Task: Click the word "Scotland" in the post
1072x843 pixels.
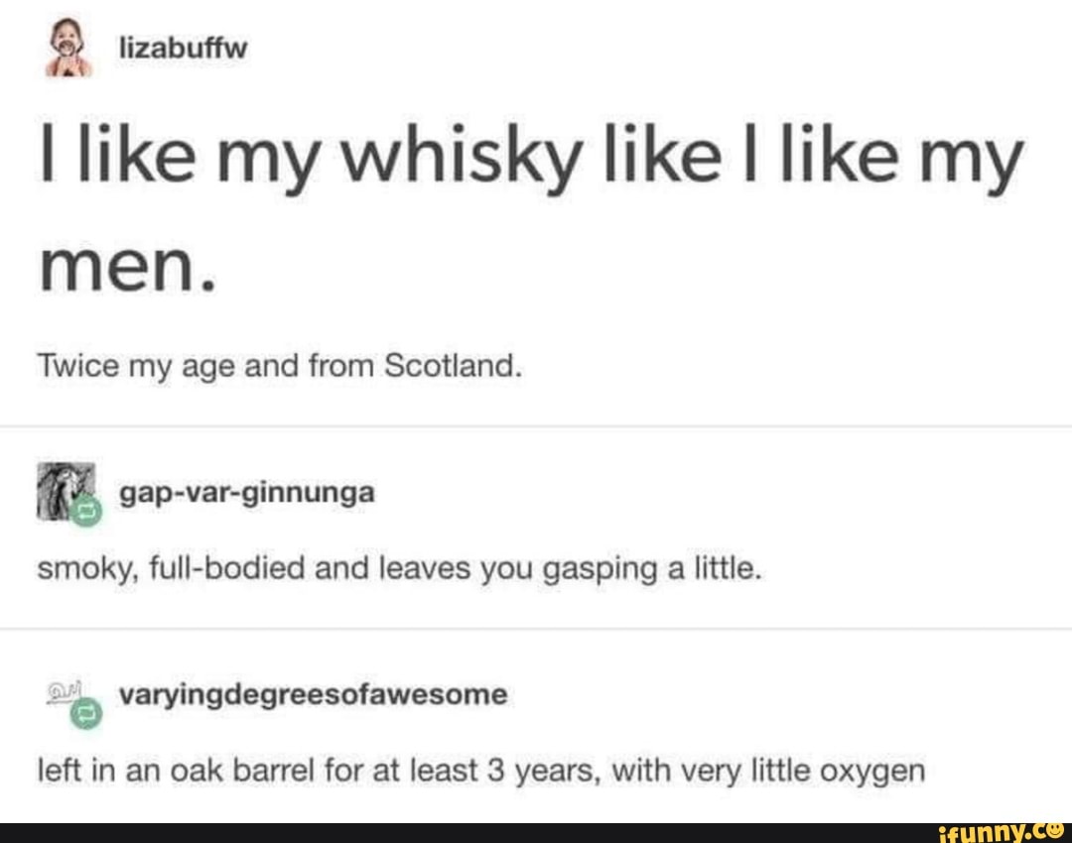Action: tap(453, 366)
